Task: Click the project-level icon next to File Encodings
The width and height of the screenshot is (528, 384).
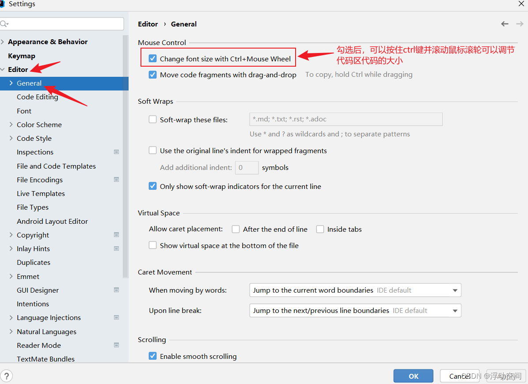Action: 117,180
